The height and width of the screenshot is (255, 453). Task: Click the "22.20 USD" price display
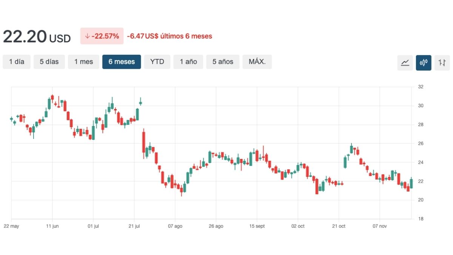click(x=36, y=36)
